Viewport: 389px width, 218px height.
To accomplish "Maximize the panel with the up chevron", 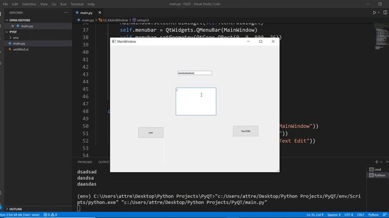I will coord(387,162).
